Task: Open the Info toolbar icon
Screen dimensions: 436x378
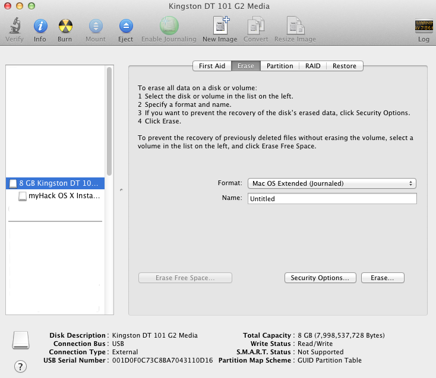Action: click(40, 26)
